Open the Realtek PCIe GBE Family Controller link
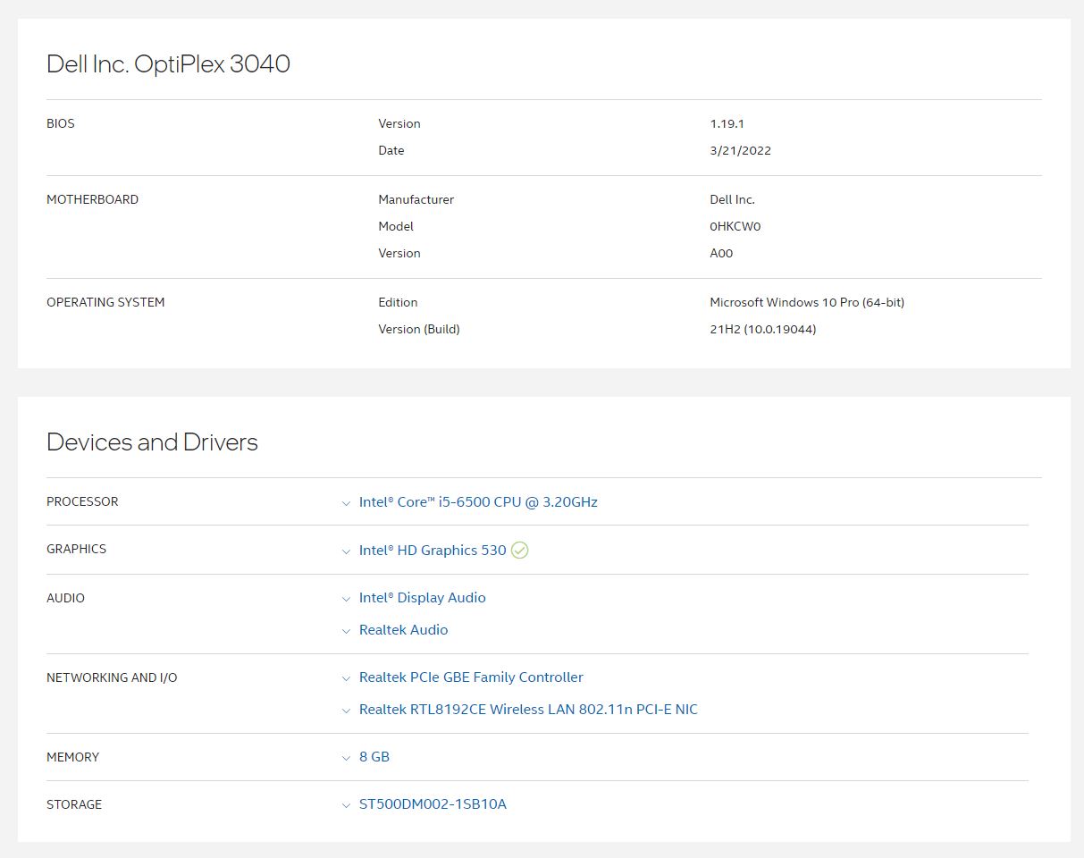 [x=471, y=677]
